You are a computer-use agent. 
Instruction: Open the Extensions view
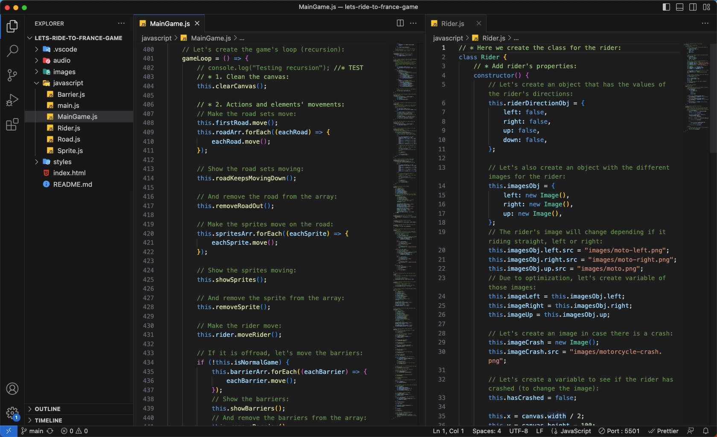[x=12, y=124]
